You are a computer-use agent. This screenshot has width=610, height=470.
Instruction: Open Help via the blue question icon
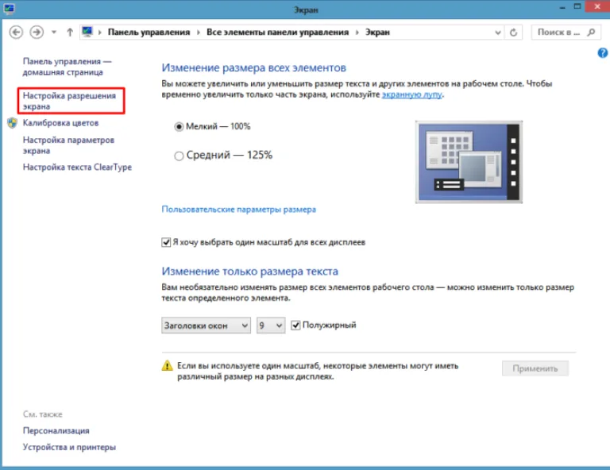[x=603, y=53]
